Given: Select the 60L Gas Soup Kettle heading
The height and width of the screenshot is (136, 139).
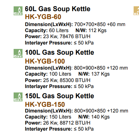Looking at the screenshot, I should pyautogui.click(x=58, y=9).
